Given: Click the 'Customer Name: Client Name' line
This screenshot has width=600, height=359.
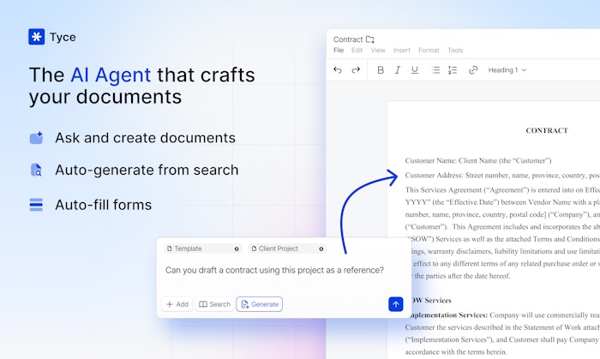Looking at the screenshot, I should (x=478, y=160).
